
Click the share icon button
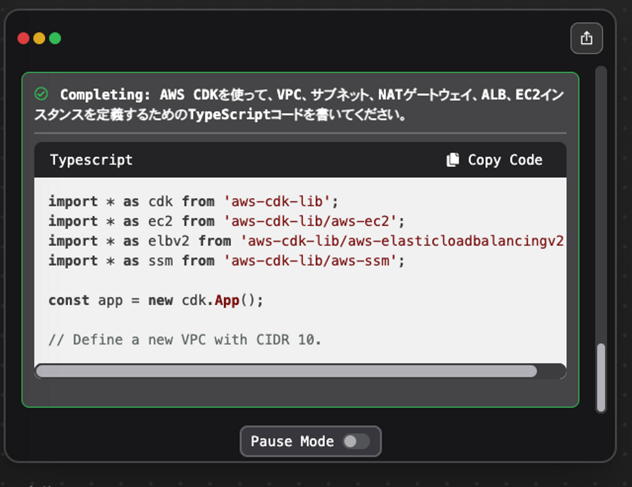point(586,38)
